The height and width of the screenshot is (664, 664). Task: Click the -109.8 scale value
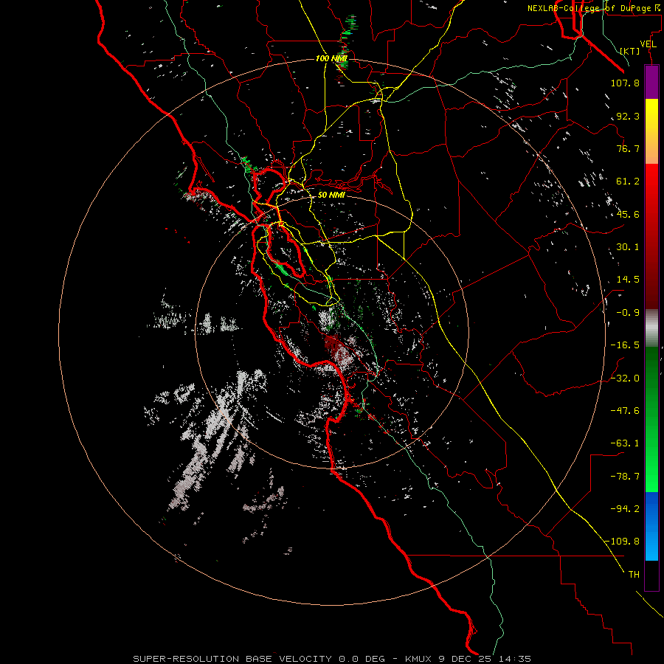(622, 542)
